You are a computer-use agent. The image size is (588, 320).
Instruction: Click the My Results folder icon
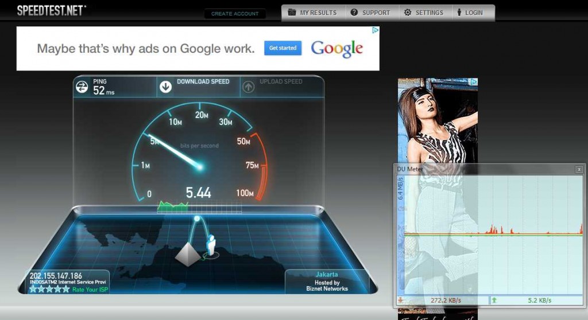click(292, 13)
